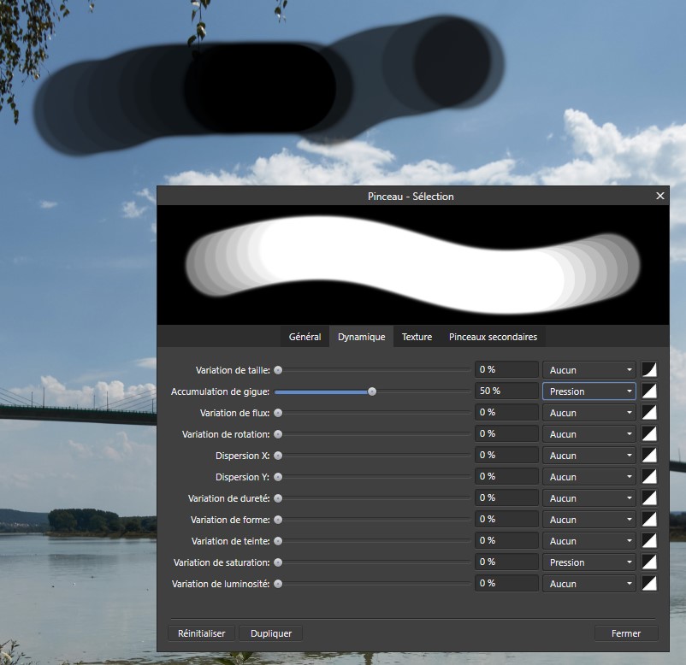
Task: Expand the Variation de taille controller dropdown
Action: 589,370
